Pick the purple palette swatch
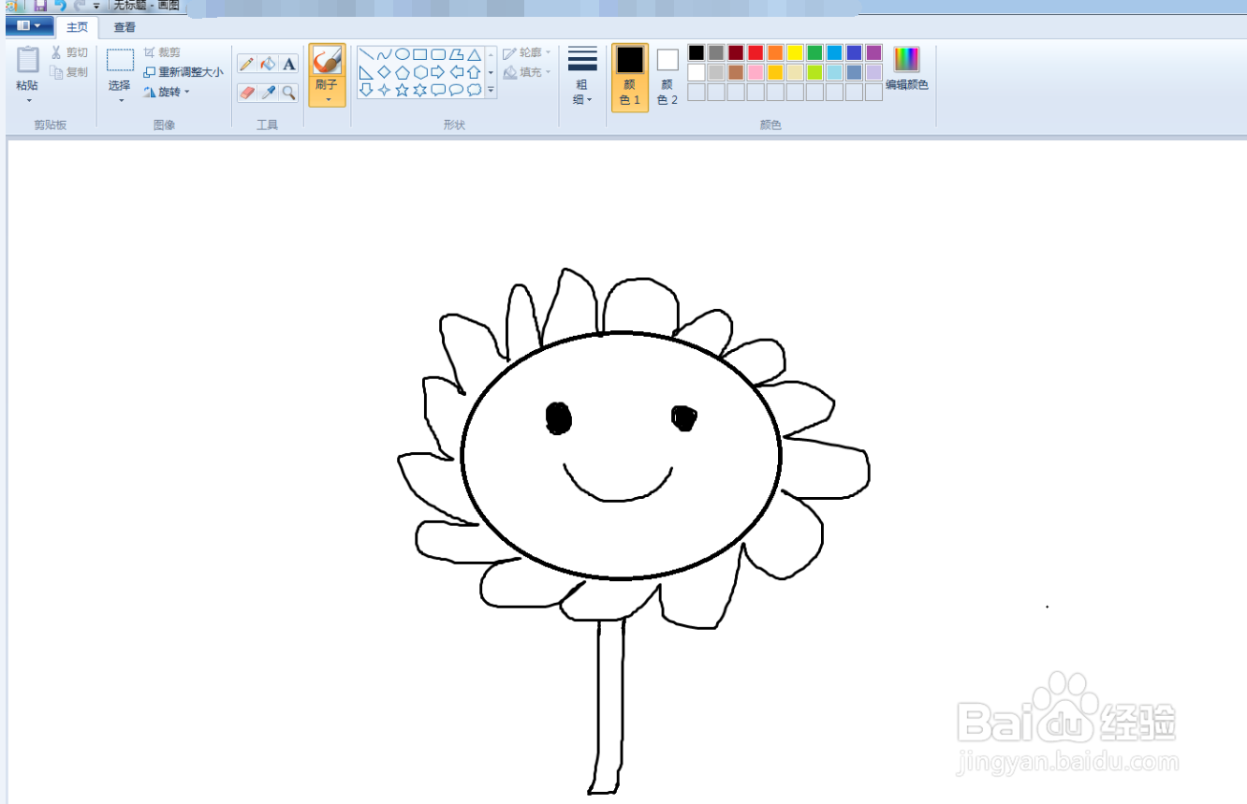 [873, 52]
